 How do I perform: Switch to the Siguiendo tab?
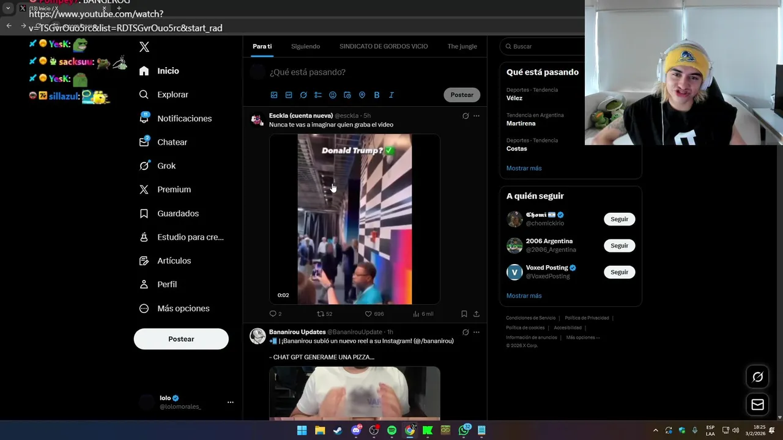(305, 46)
